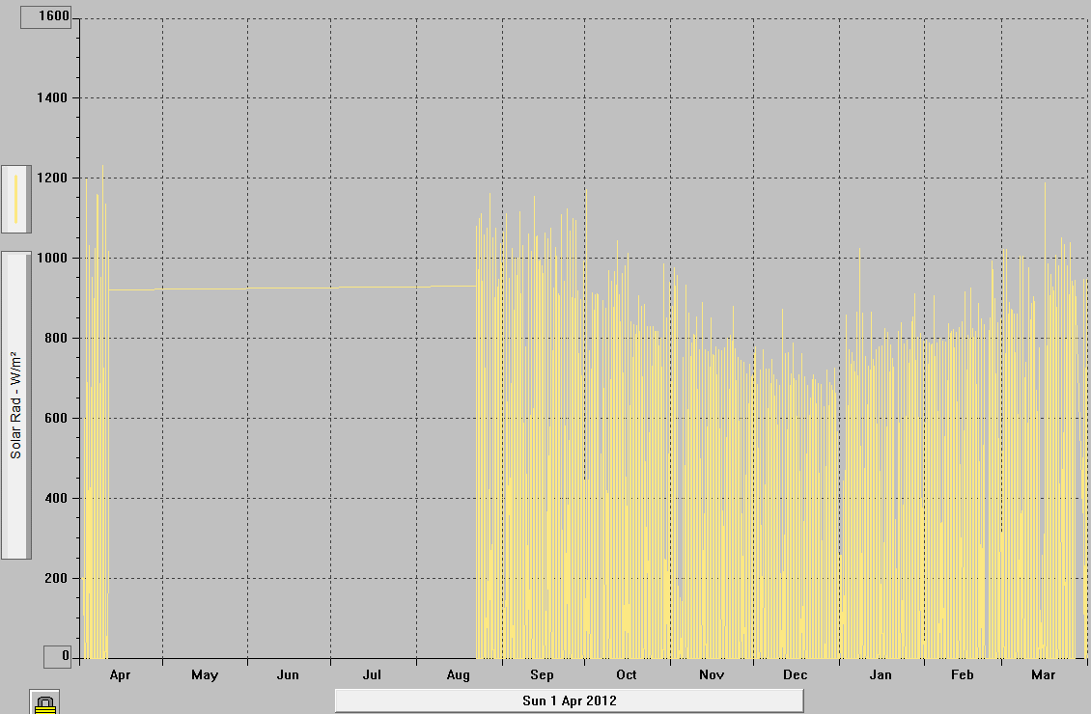Click the 800 value on the y-axis
The image size is (1091, 714).
coord(57,338)
